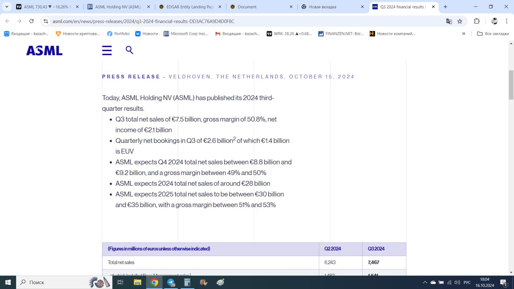This screenshot has height=289, width=514.
Task: Show hidden bookmarks with double chevron
Action: click(464, 34)
